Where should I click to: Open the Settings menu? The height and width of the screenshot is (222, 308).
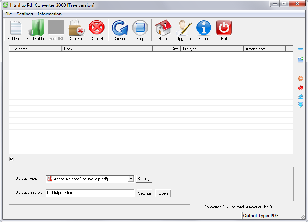(x=24, y=14)
